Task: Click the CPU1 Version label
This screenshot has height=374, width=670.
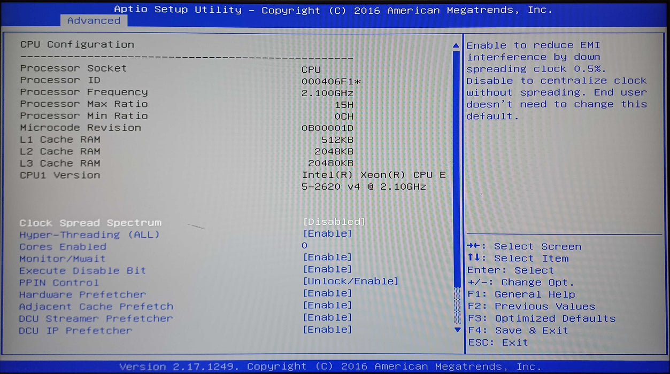Action: [x=60, y=175]
